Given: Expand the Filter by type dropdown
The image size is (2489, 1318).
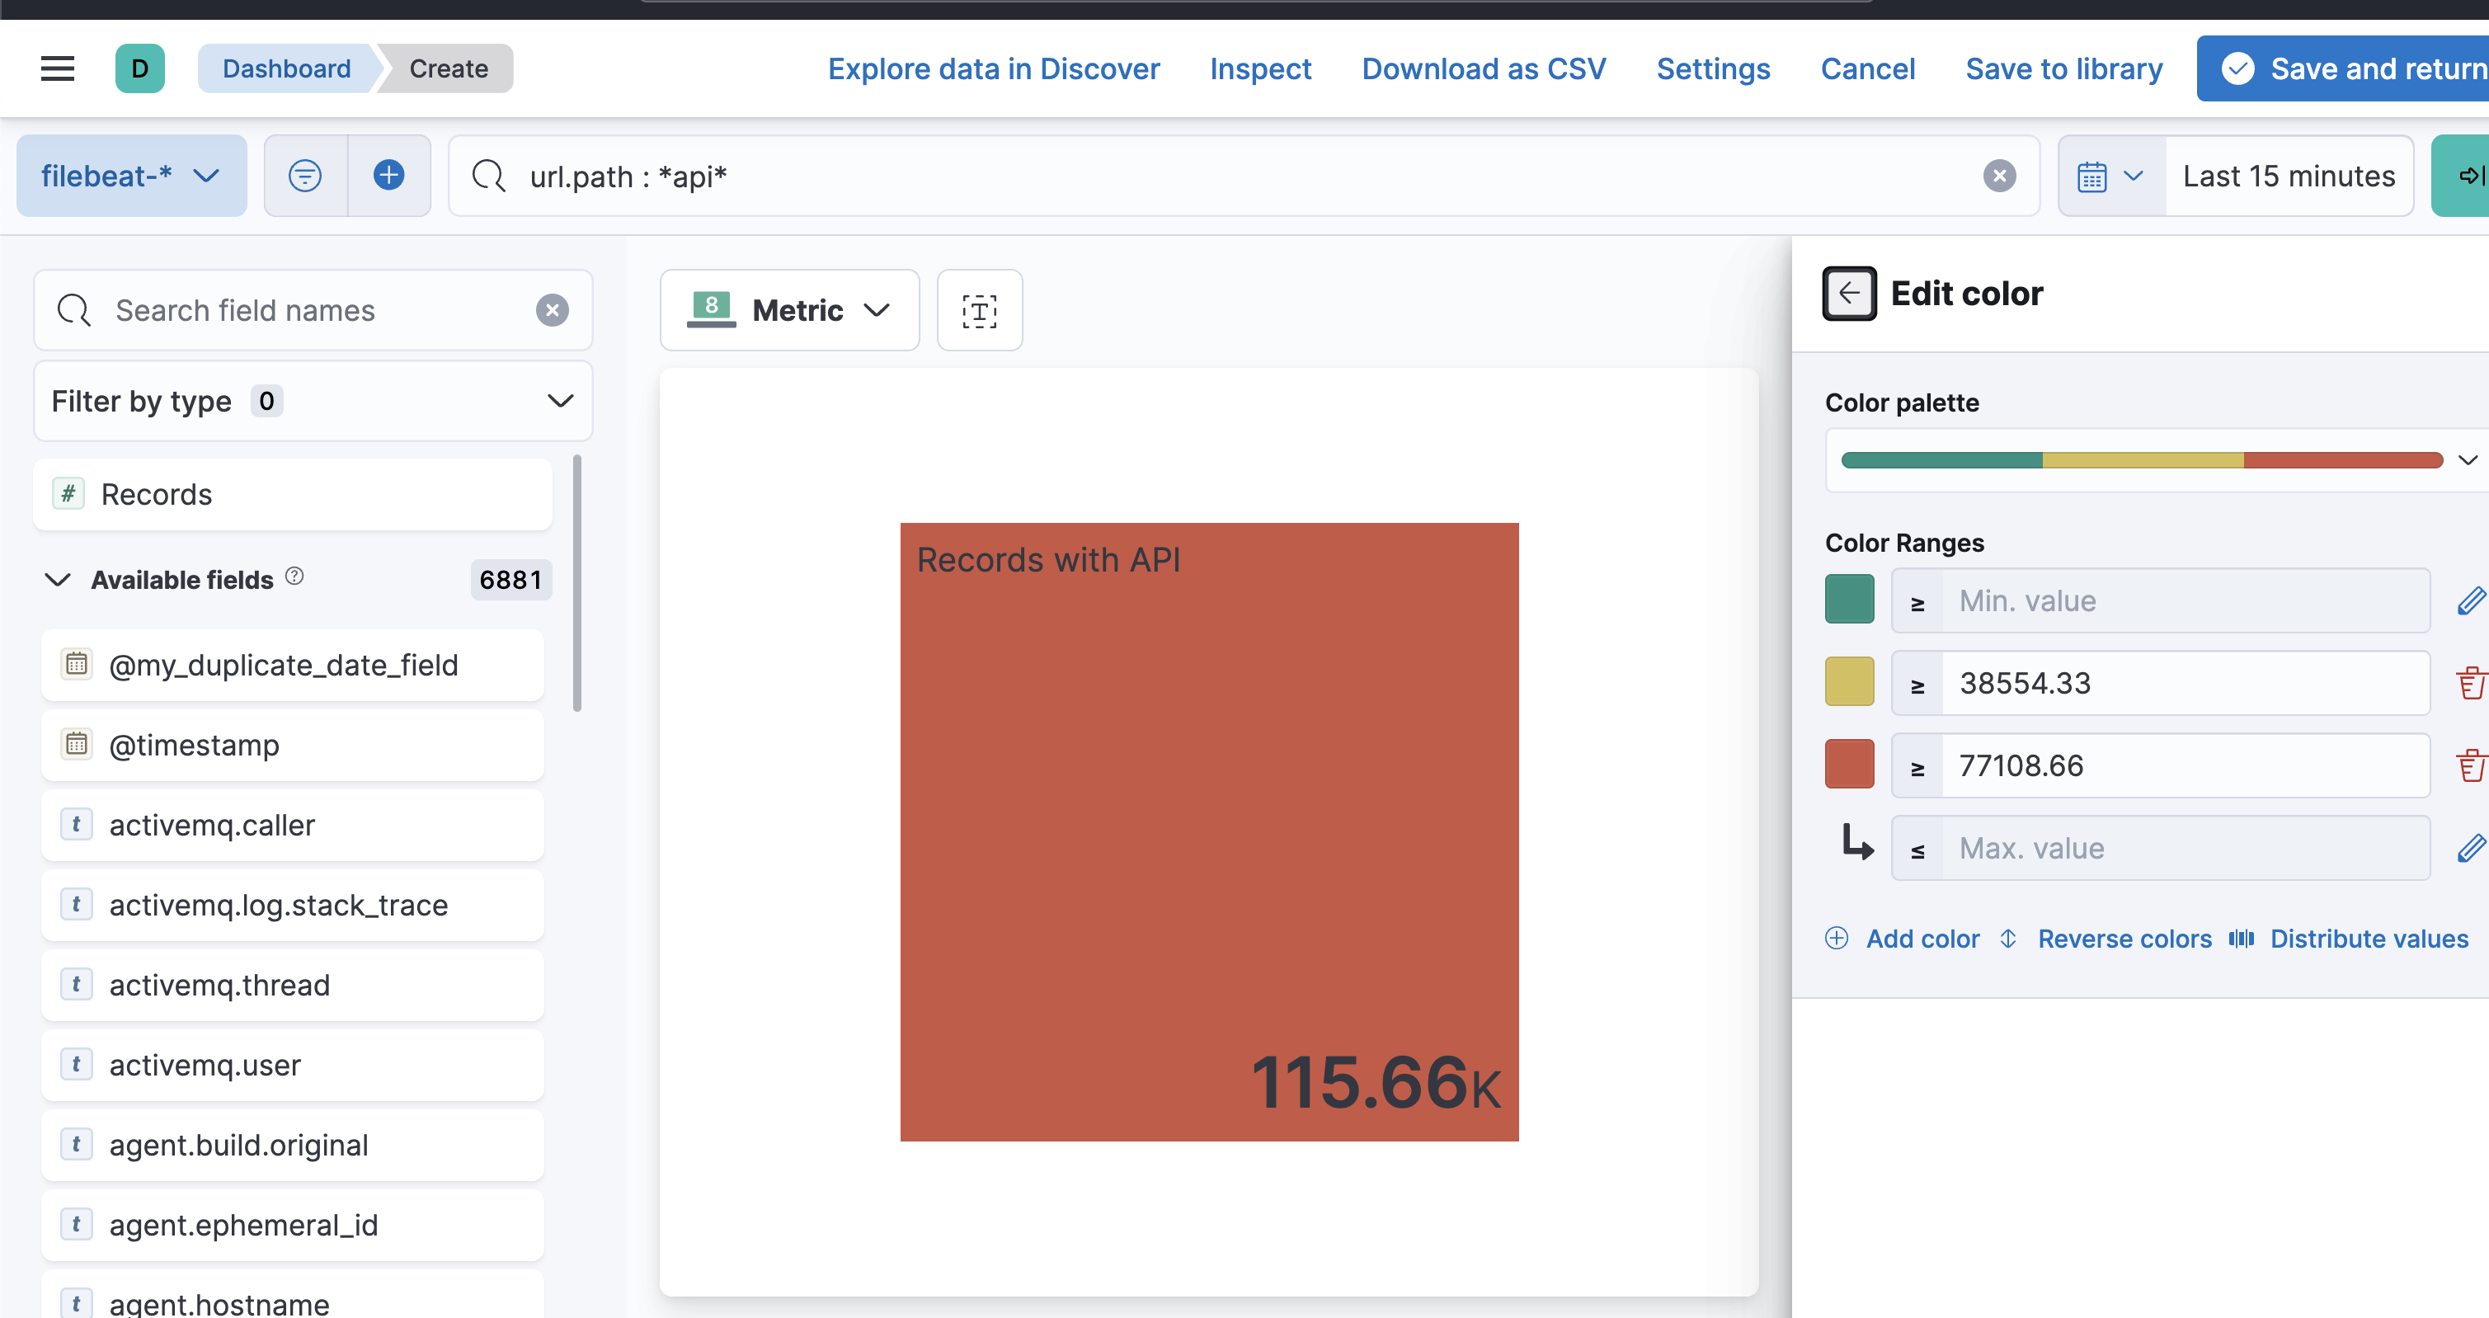Looking at the screenshot, I should 312,401.
